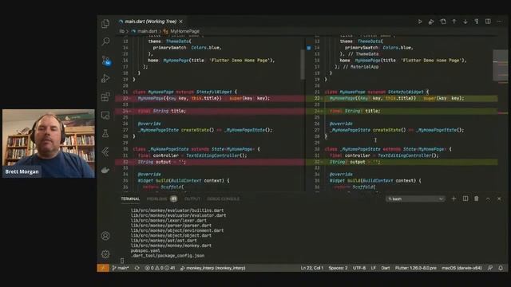Screen dimensions: 511x287
Task: Click the lib breadcrumb segment
Action: pos(122,31)
